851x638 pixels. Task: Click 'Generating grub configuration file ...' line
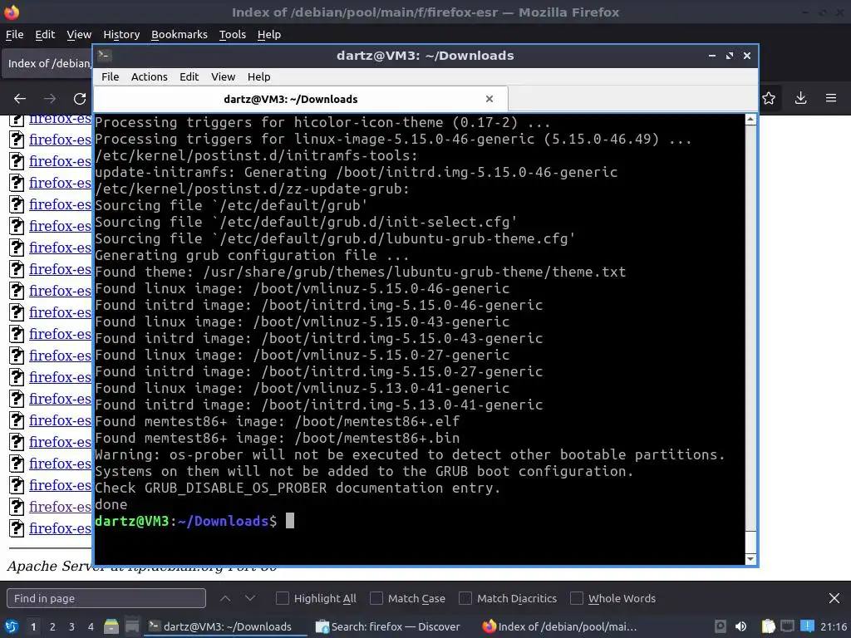(x=252, y=256)
